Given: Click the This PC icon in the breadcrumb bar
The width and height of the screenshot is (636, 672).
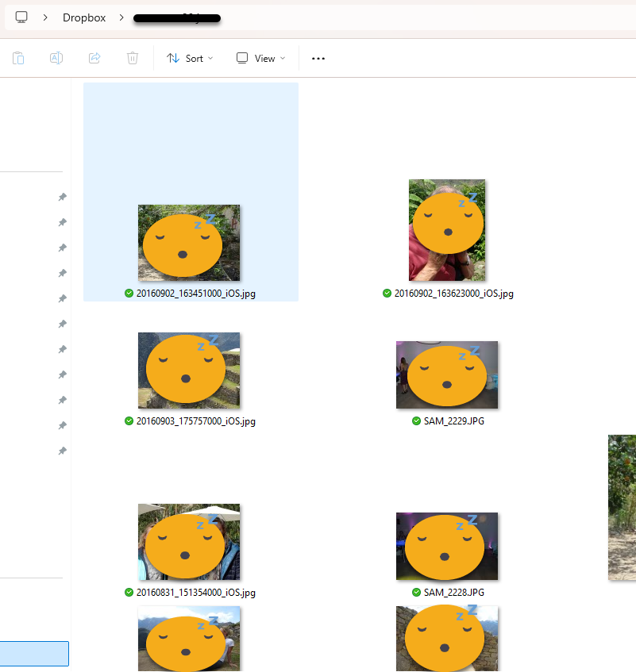Looking at the screenshot, I should coord(21,17).
